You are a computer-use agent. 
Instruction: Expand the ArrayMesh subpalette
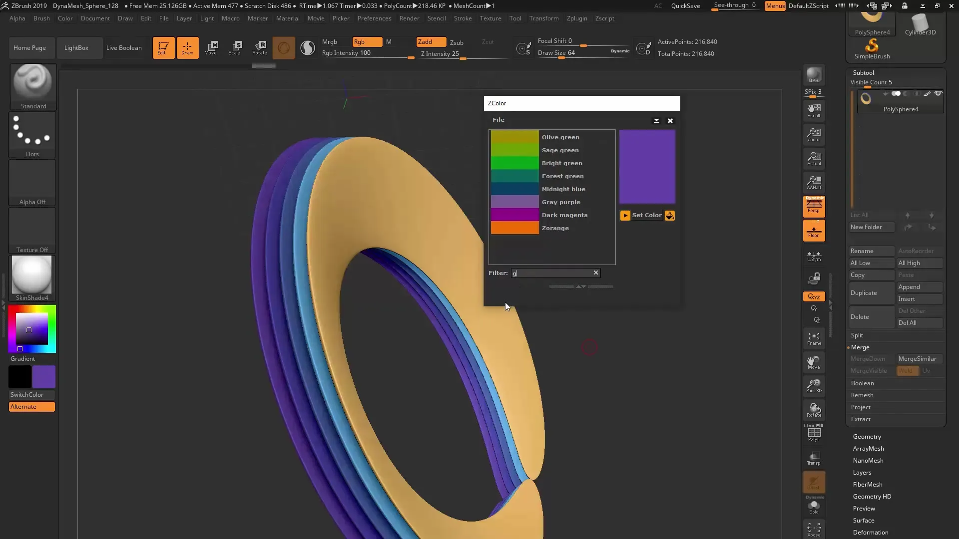(x=868, y=449)
